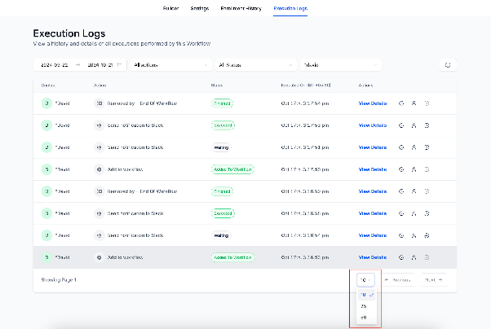The image size is (491, 329).
Task: Click contact person icon in first Waiting row
Action: point(414,147)
